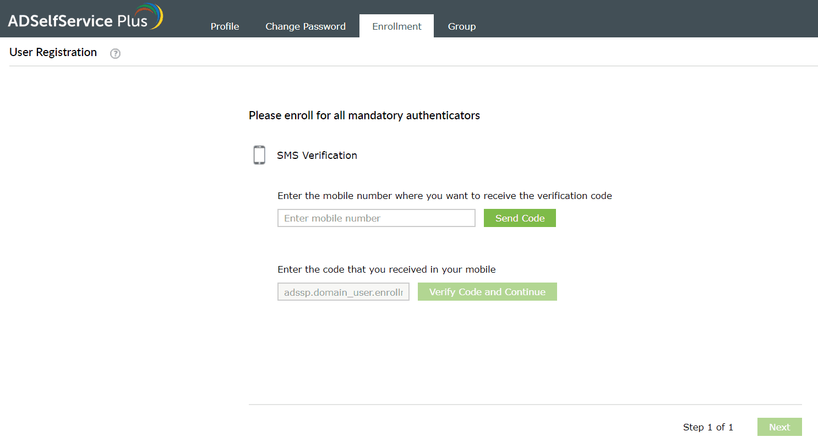Select the colorful swirl in the logo
The image size is (818, 448).
(150, 15)
